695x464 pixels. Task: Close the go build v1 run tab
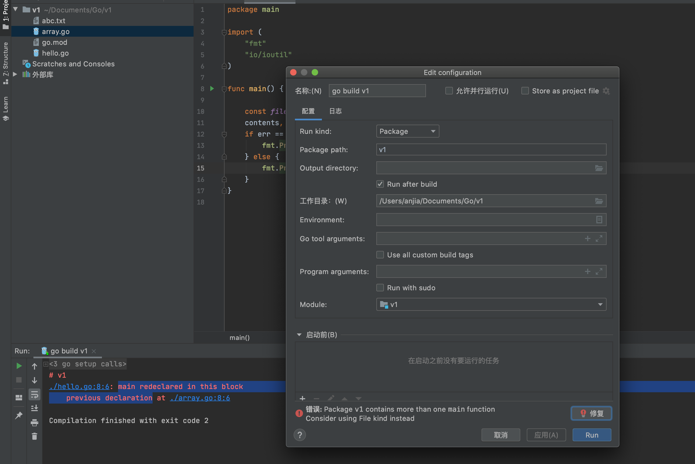coord(94,351)
